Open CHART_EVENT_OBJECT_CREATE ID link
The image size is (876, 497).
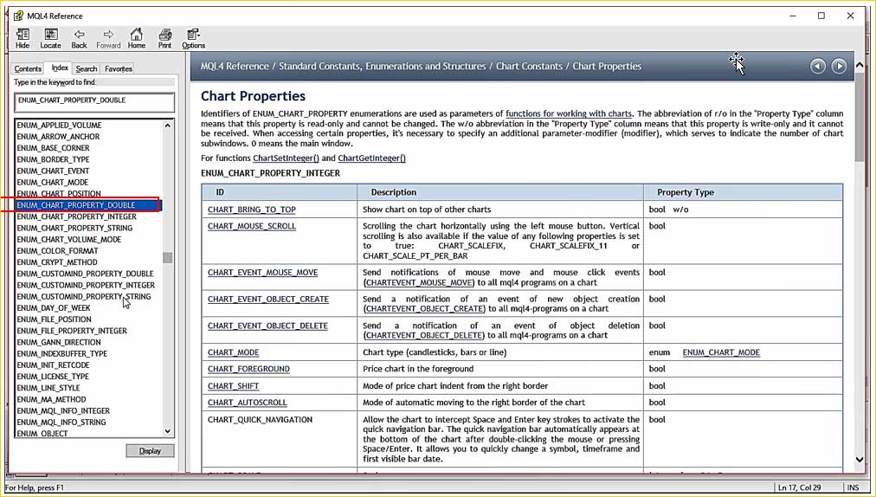(x=268, y=300)
